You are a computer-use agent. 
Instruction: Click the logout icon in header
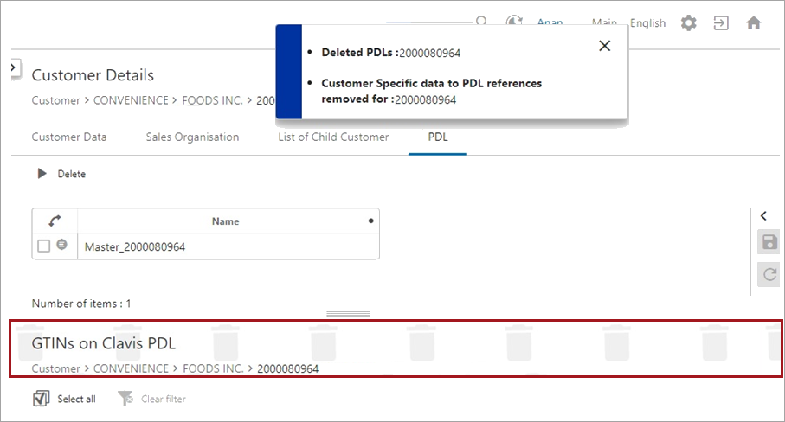[x=721, y=23]
